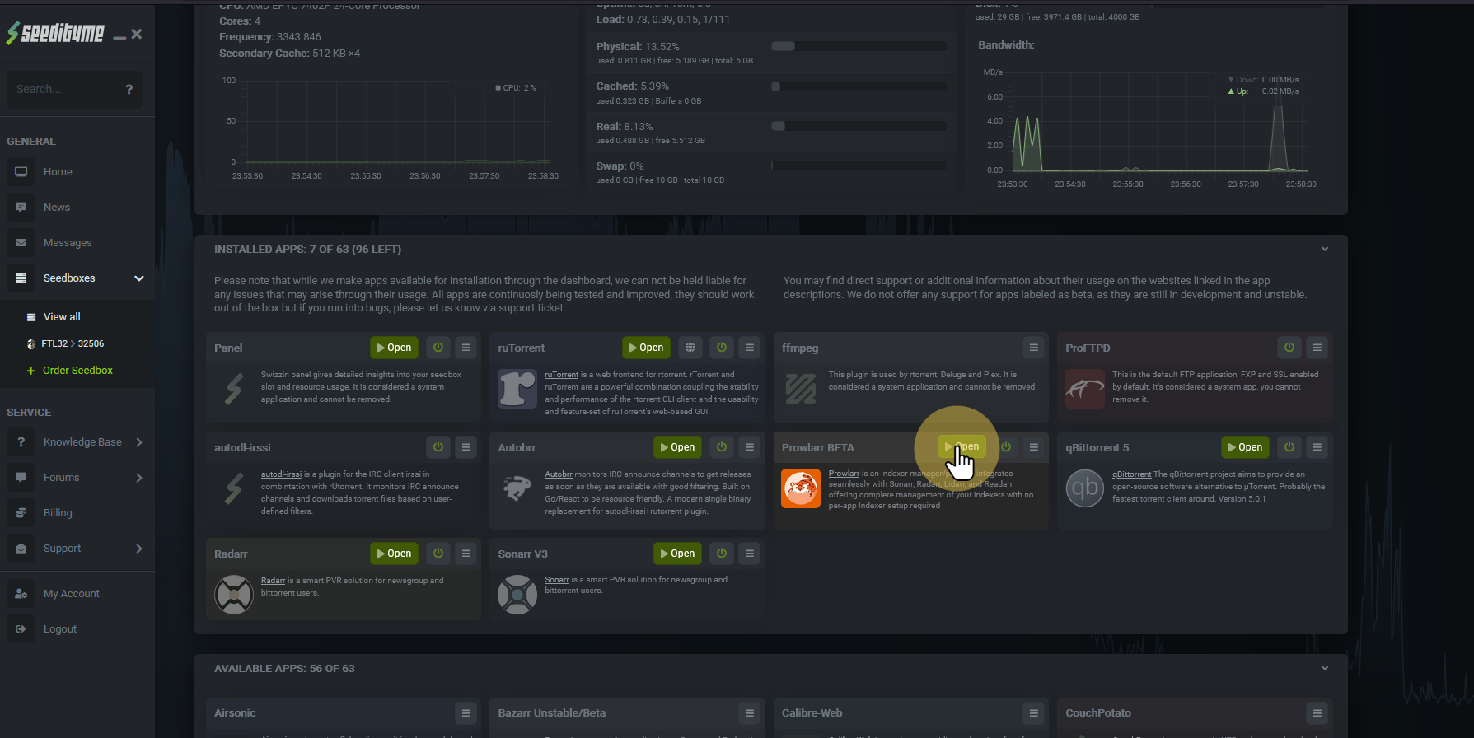Open the qBittorrent 5 app

coord(1245,447)
